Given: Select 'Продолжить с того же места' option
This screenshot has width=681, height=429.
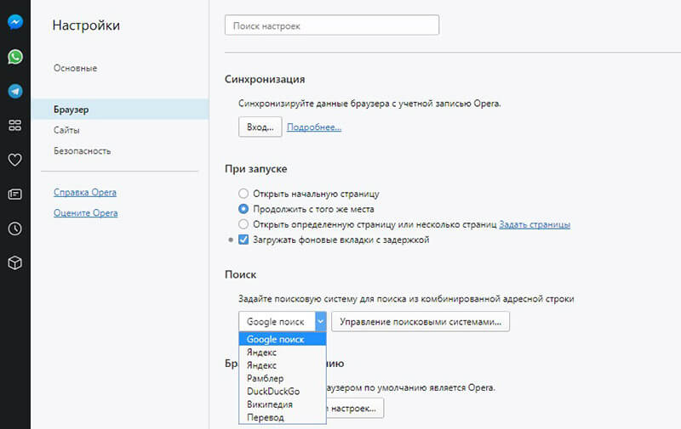Looking at the screenshot, I should click(243, 209).
